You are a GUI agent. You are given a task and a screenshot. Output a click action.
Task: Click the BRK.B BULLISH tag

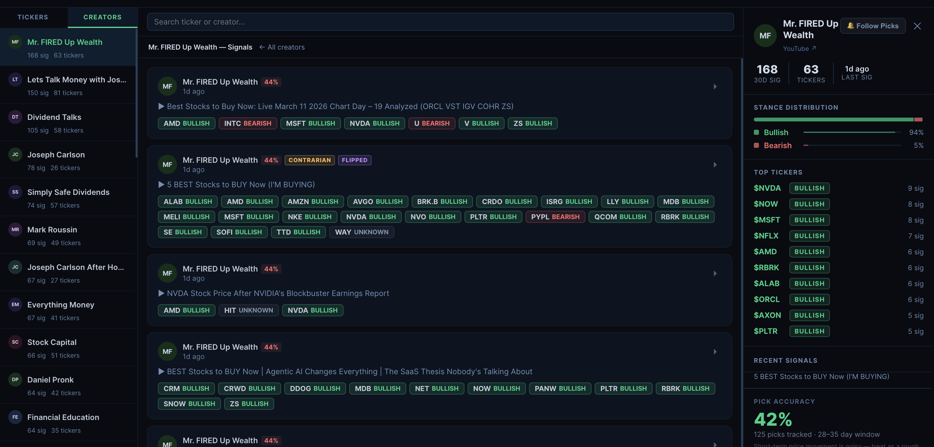442,202
